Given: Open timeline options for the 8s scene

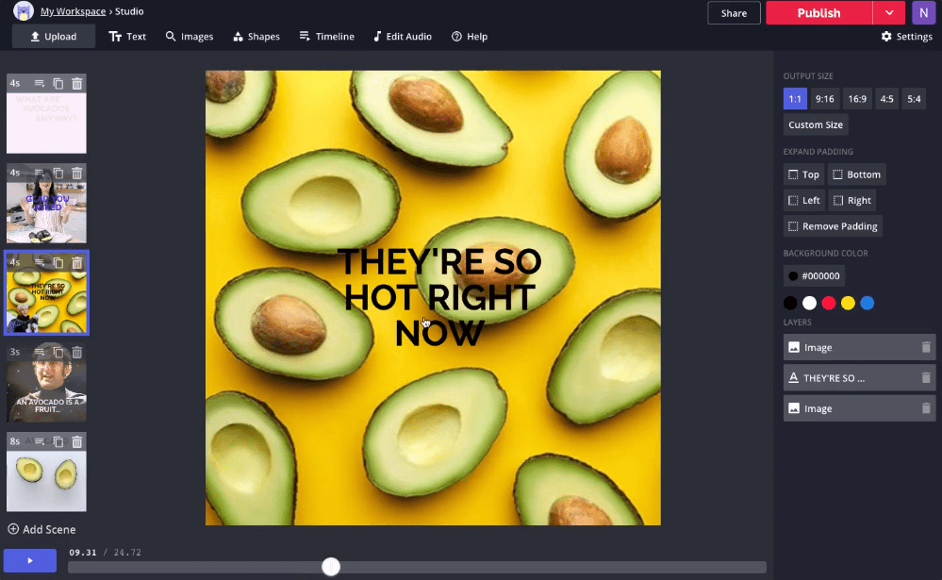Looking at the screenshot, I should tap(40, 441).
